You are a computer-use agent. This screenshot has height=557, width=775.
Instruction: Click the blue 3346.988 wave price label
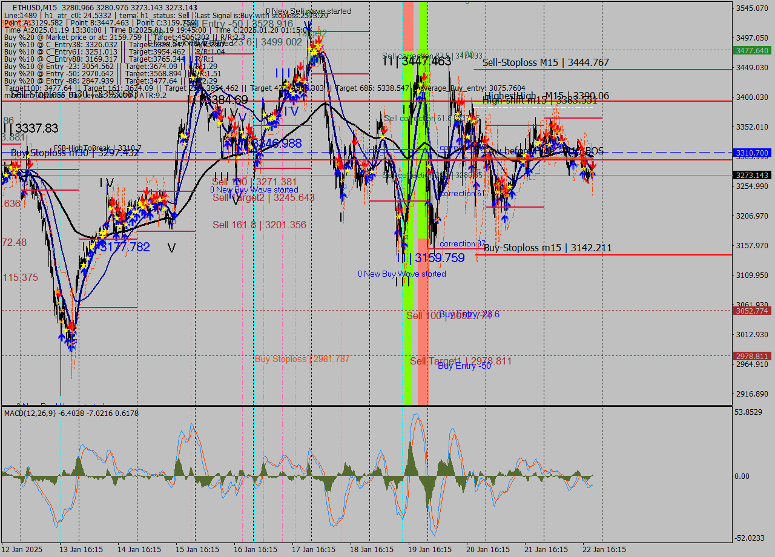pyautogui.click(x=276, y=143)
